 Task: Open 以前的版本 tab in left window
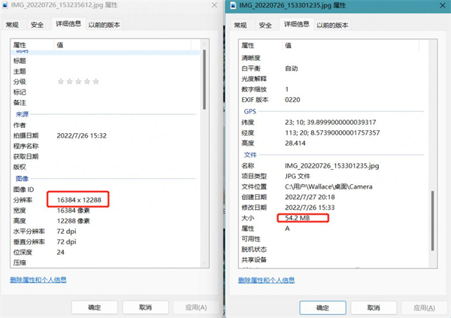pos(104,25)
